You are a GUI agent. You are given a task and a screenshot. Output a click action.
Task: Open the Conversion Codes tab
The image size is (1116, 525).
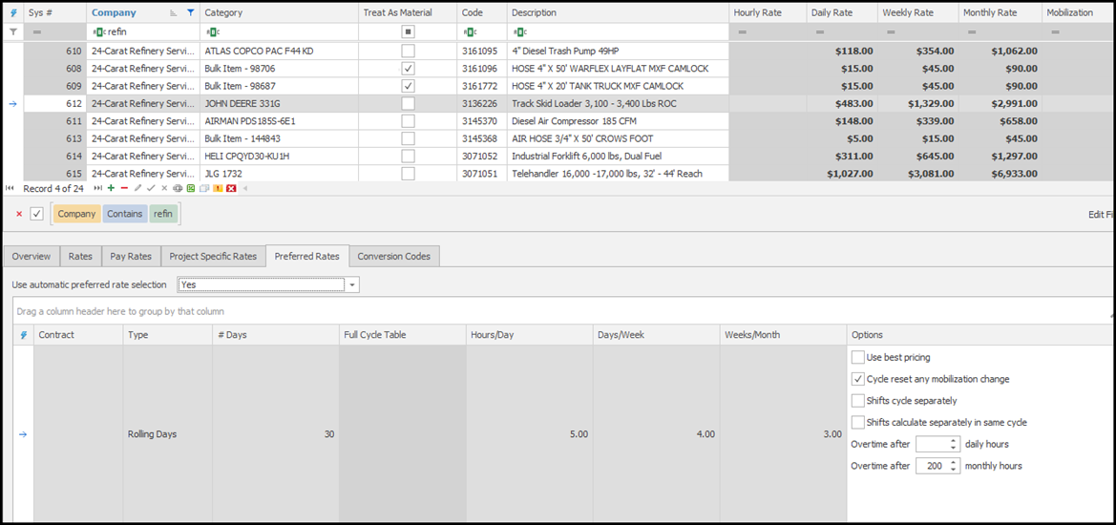(x=393, y=256)
